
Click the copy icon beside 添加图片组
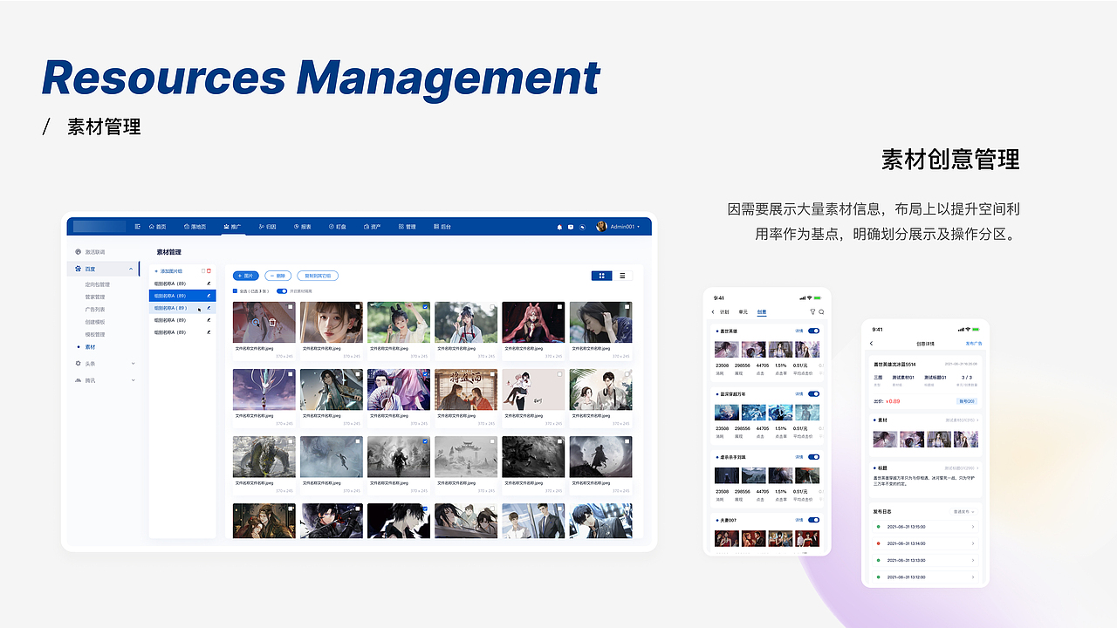pyautogui.click(x=202, y=271)
